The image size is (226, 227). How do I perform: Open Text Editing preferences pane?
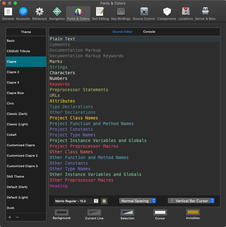pos(100,14)
